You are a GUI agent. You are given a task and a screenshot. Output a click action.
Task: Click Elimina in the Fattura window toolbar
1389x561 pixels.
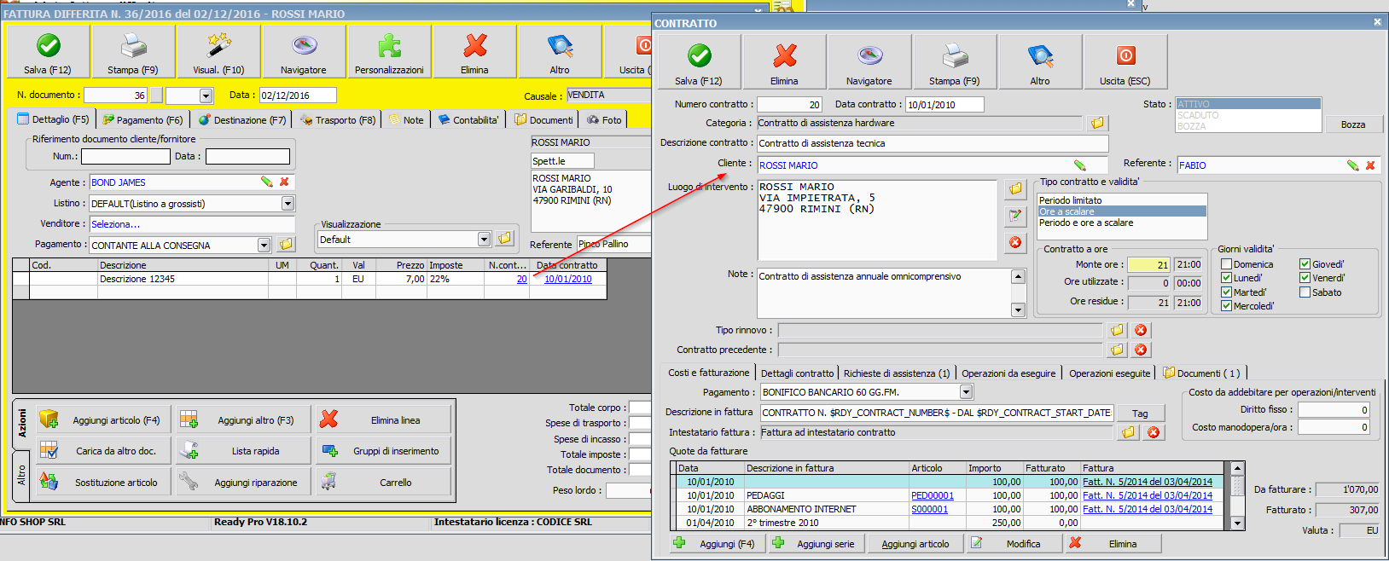point(474,52)
